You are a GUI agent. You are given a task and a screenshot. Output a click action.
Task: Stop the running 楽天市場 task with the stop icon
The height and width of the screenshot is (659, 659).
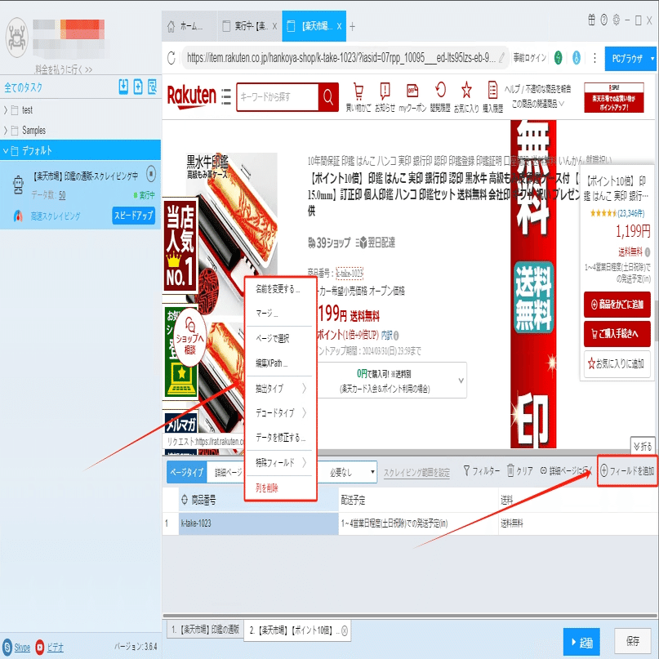[x=151, y=173]
